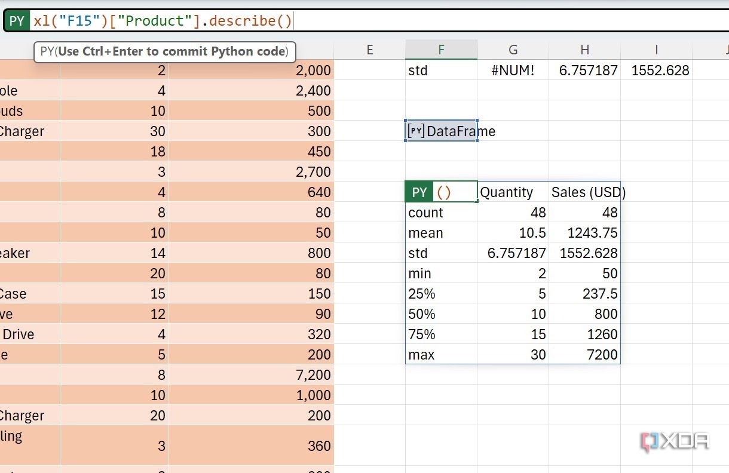Select column G header
Image resolution: width=729 pixels, height=473 pixels.
513,50
